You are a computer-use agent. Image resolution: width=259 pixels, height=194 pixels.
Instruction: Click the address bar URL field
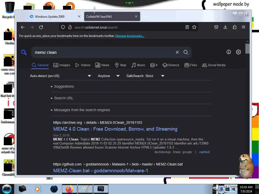click(129, 27)
